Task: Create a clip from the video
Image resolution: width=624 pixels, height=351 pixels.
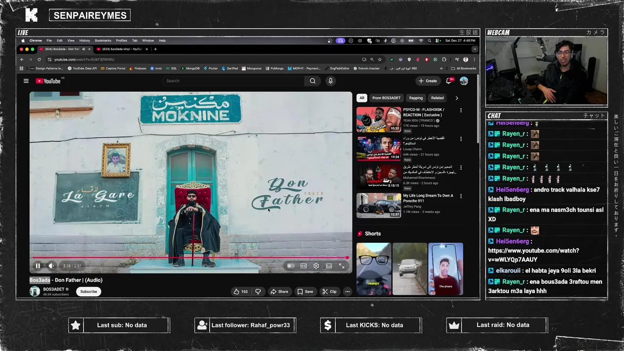Action: (x=330, y=292)
